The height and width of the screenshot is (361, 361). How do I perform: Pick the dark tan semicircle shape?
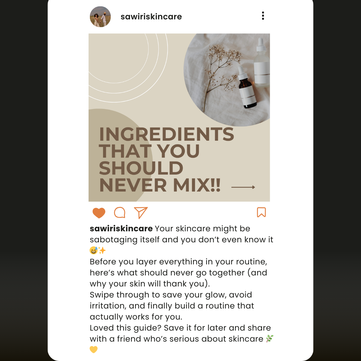[120, 155]
